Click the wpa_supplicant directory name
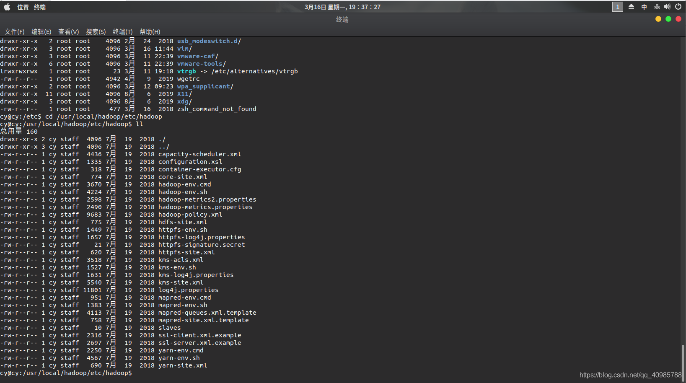 pos(204,86)
